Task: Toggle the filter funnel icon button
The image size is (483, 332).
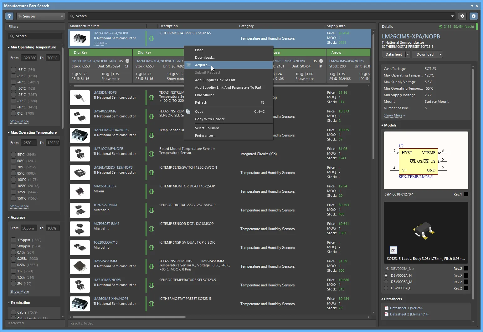Action: pyautogui.click(x=9, y=16)
